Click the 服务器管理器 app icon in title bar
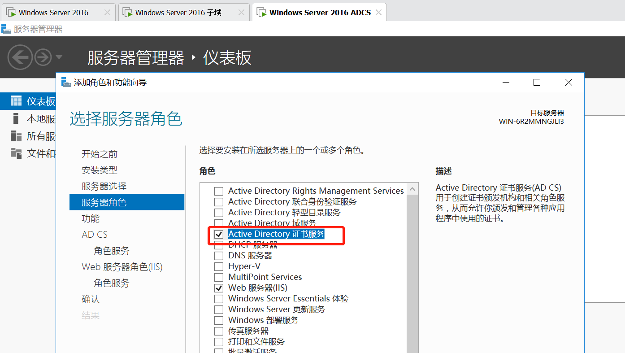The height and width of the screenshot is (353, 625). click(6, 29)
